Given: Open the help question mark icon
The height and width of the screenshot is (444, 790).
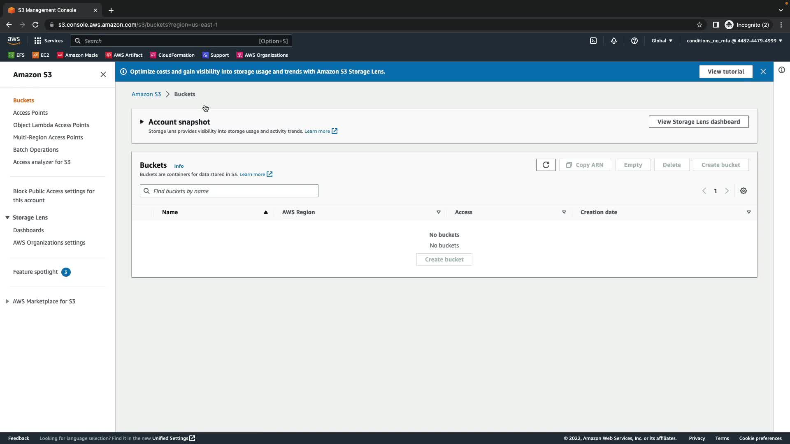Looking at the screenshot, I should (x=634, y=41).
